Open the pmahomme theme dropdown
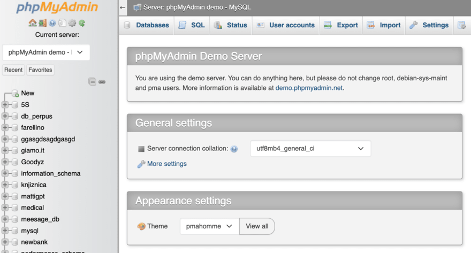This screenshot has height=253, width=471. [210, 226]
